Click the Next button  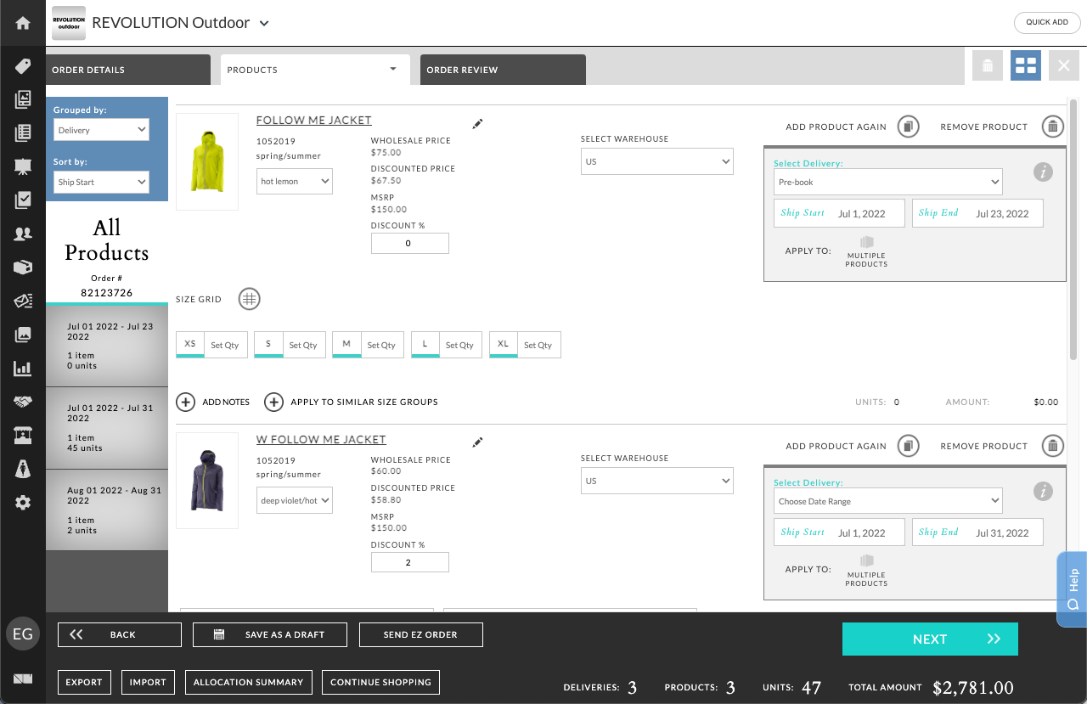930,639
